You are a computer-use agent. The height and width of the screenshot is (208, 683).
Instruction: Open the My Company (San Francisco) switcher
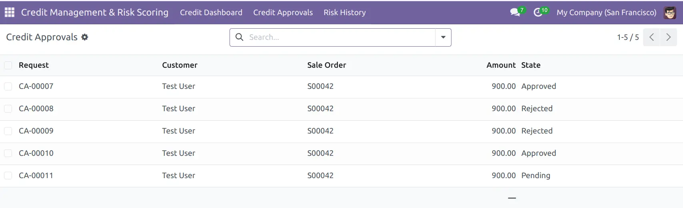[x=606, y=12]
